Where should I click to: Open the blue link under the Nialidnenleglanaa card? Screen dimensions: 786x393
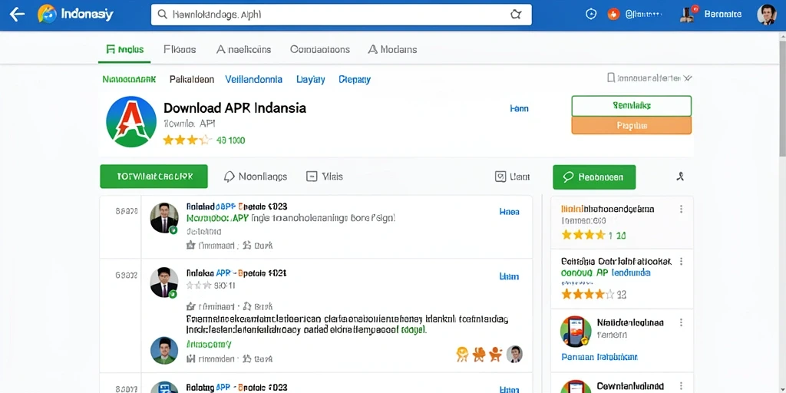click(599, 358)
